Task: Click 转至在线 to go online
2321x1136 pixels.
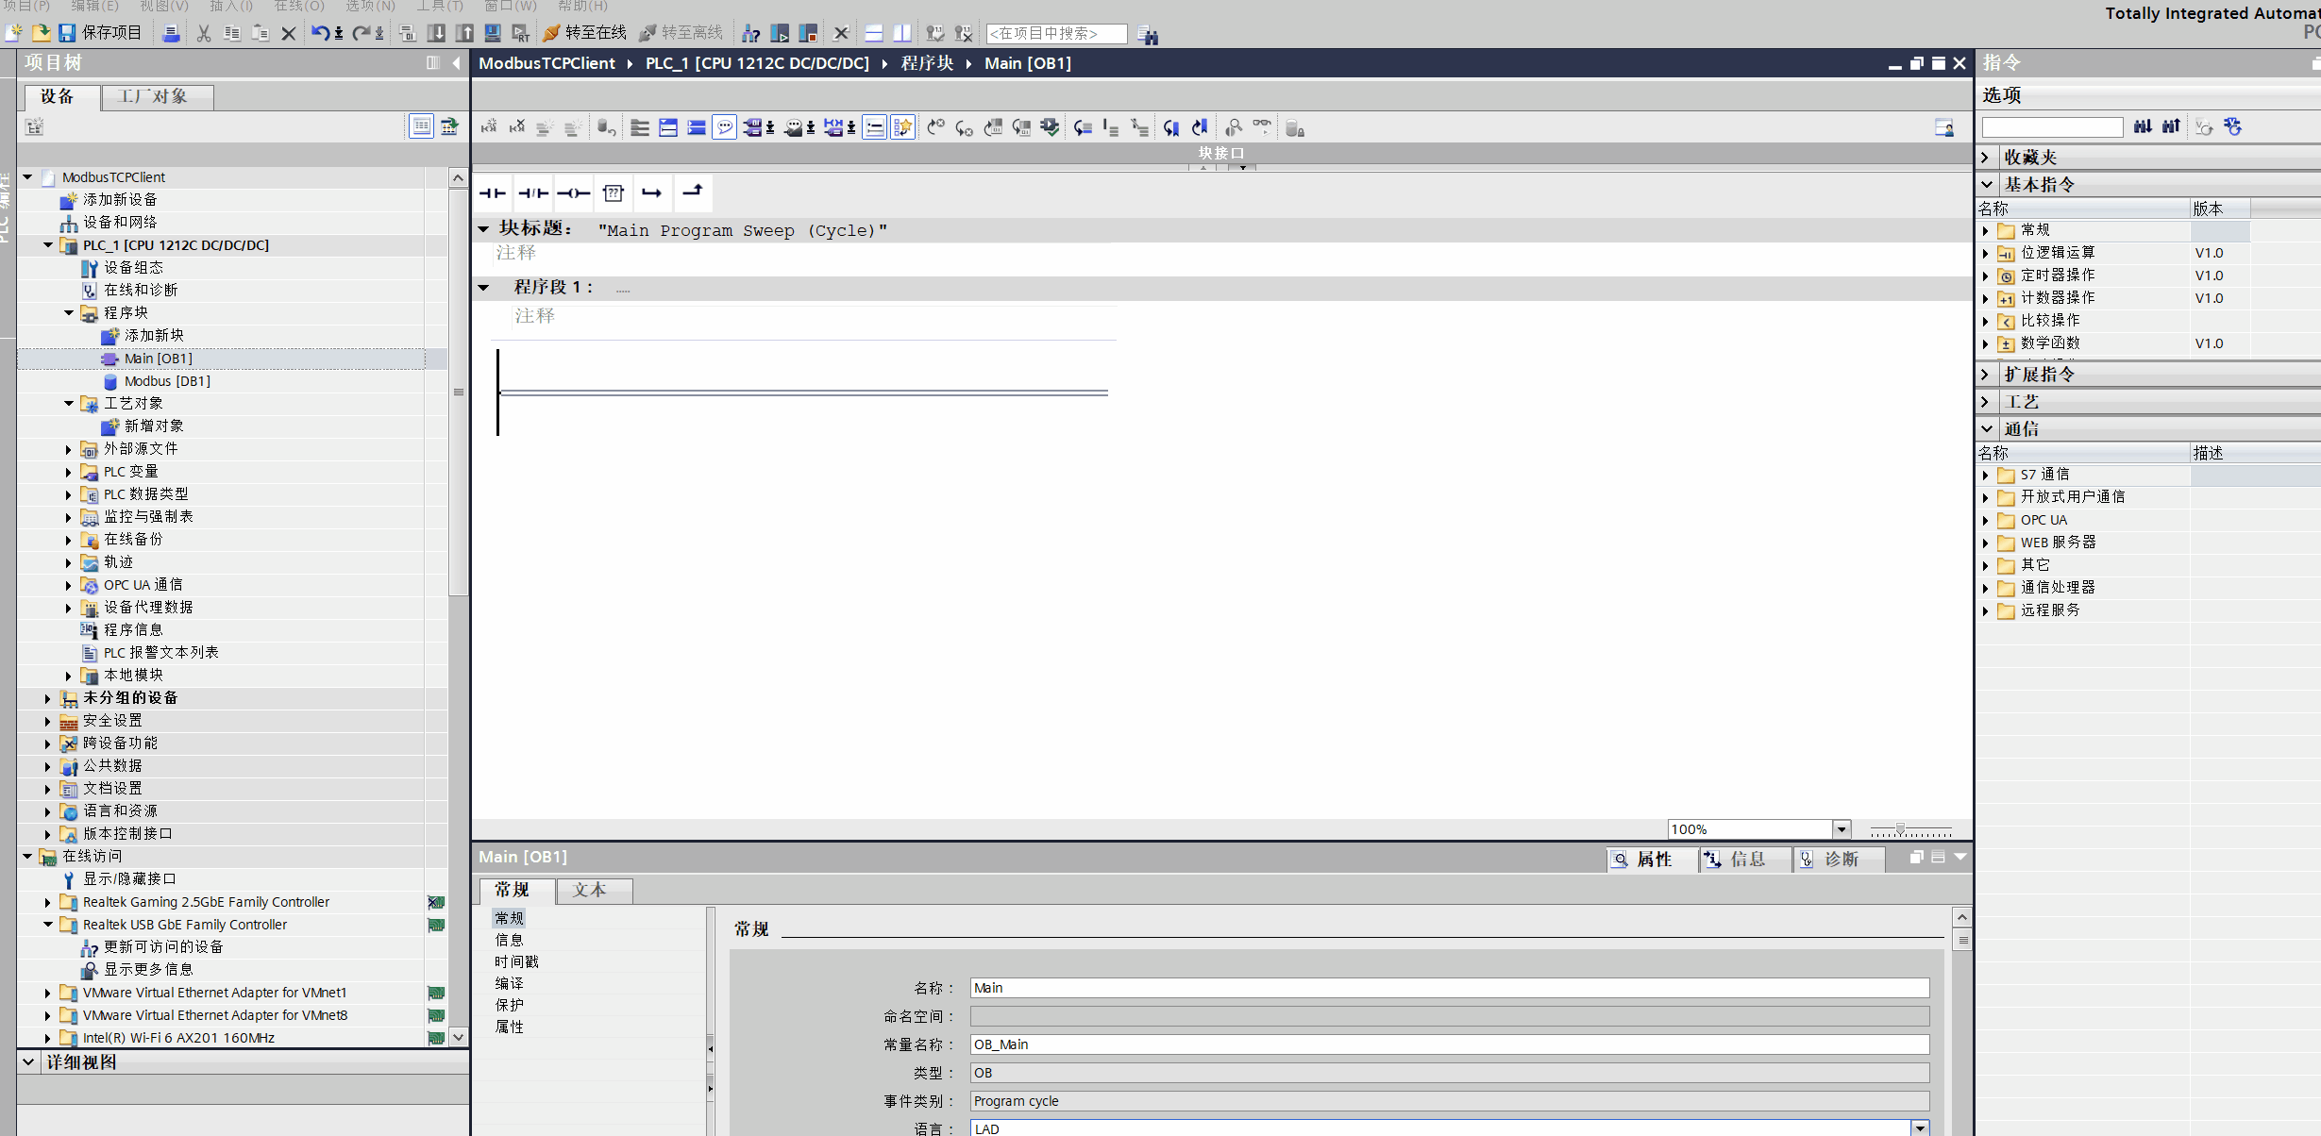Action: point(585,33)
